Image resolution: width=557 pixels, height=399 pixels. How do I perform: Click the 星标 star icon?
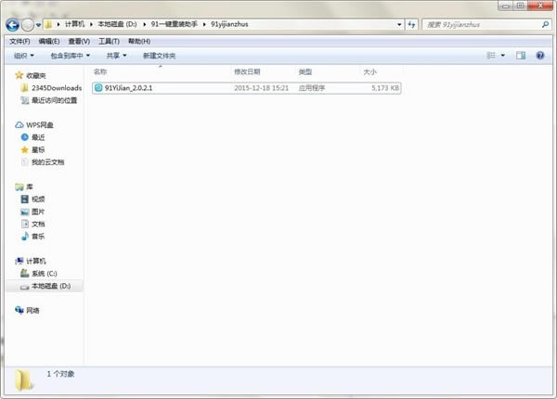pos(24,149)
